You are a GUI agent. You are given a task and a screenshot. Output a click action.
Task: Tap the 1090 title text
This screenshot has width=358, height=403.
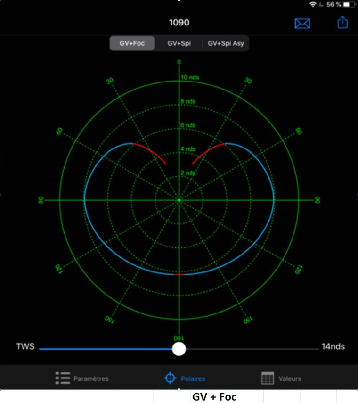179,23
